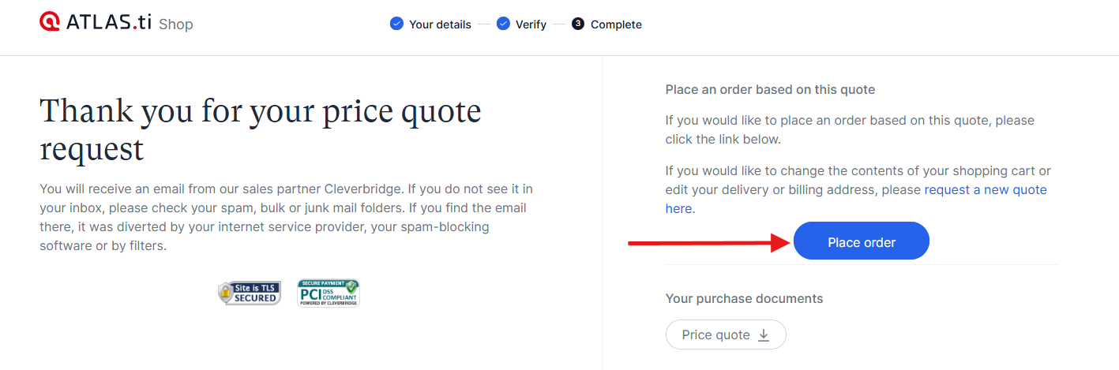Click the Thank you for your price quote heading

point(261,129)
